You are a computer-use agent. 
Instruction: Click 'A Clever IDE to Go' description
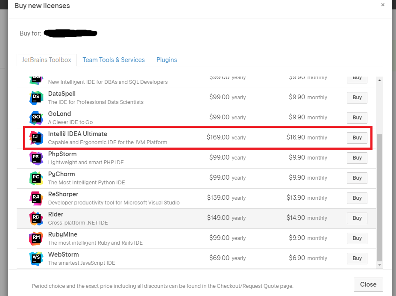click(x=70, y=122)
